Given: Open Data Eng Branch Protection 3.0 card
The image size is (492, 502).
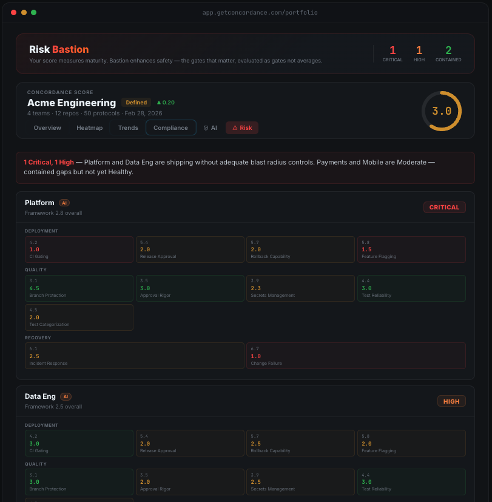Looking at the screenshot, I should pyautogui.click(x=79, y=482).
